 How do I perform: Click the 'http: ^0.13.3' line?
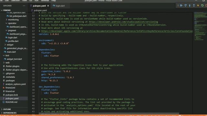point(49,81)
